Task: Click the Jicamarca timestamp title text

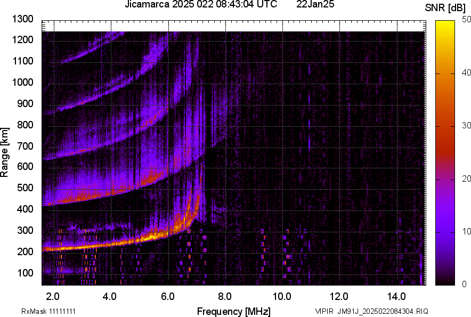Action: click(201, 5)
